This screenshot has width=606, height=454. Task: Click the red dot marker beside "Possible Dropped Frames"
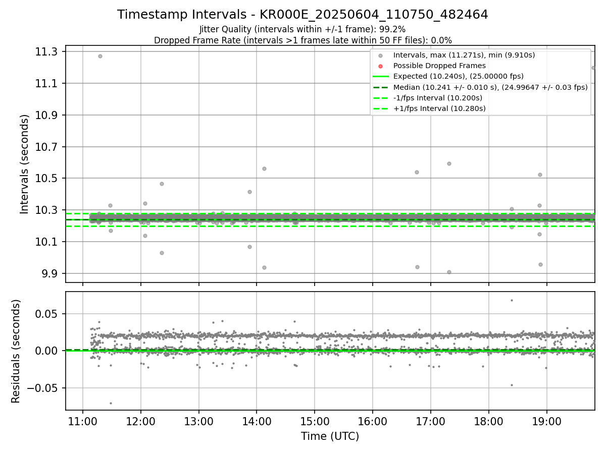[381, 66]
